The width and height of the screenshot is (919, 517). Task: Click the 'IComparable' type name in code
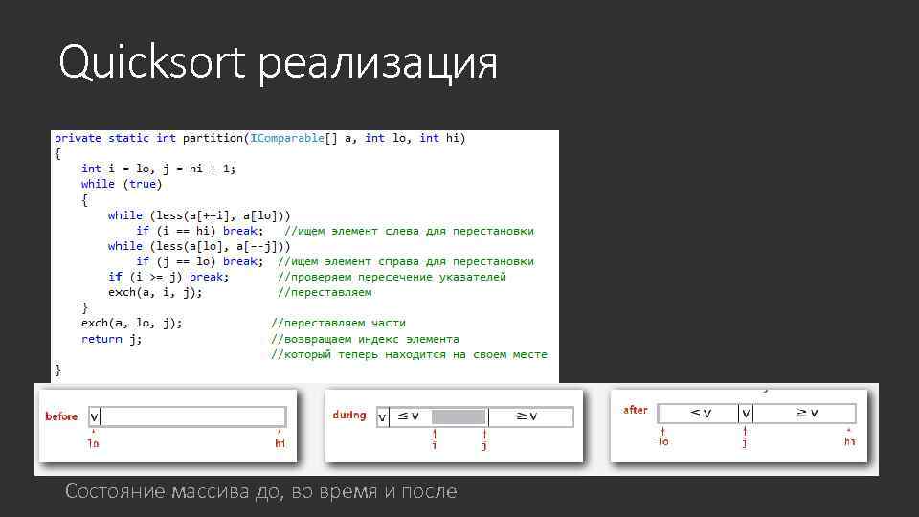click(x=287, y=138)
